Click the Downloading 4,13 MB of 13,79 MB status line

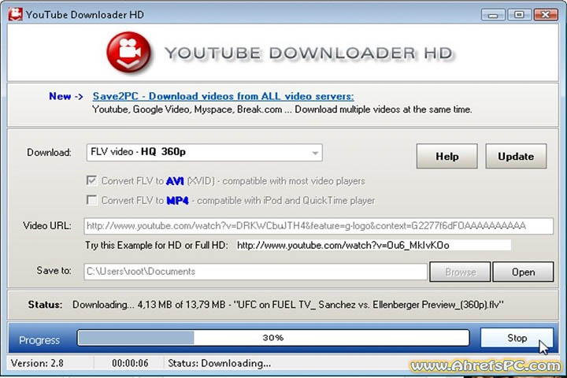(x=287, y=305)
